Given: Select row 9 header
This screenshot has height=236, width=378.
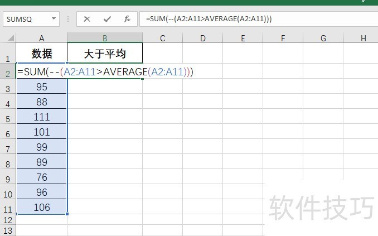Looking at the screenshot, I should pos(8,177).
